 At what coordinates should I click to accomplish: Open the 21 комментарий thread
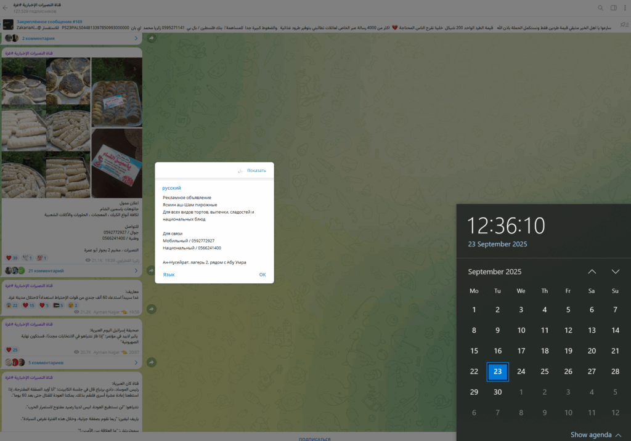click(46, 270)
